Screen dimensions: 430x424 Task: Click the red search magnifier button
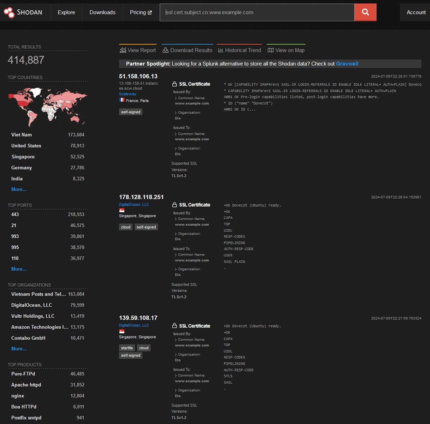365,12
